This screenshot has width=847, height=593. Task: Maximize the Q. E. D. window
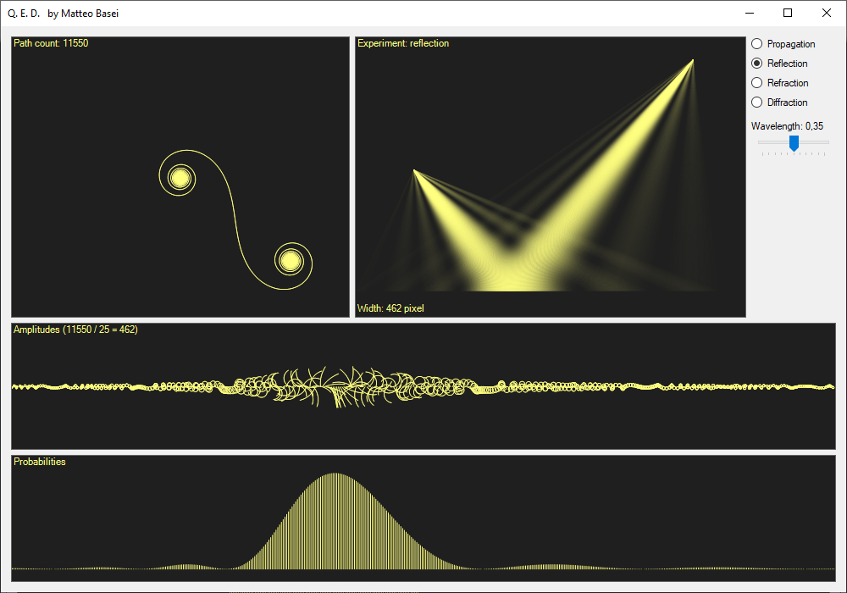point(788,13)
